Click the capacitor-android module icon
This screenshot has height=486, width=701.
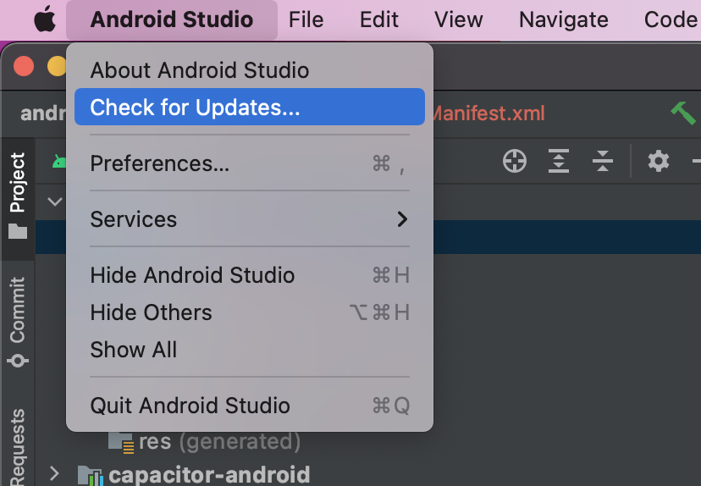(90, 474)
